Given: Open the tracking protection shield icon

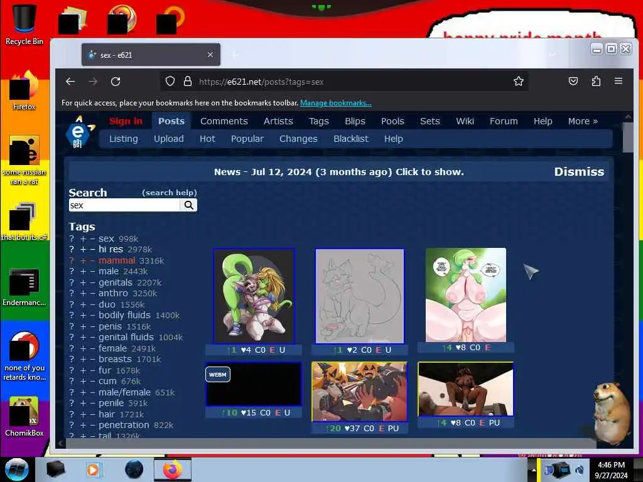Looking at the screenshot, I should pos(170,81).
